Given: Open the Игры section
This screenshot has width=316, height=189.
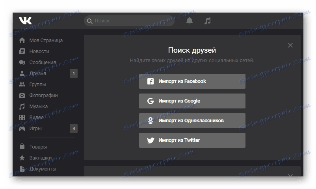Looking at the screenshot, I should click(x=35, y=128).
